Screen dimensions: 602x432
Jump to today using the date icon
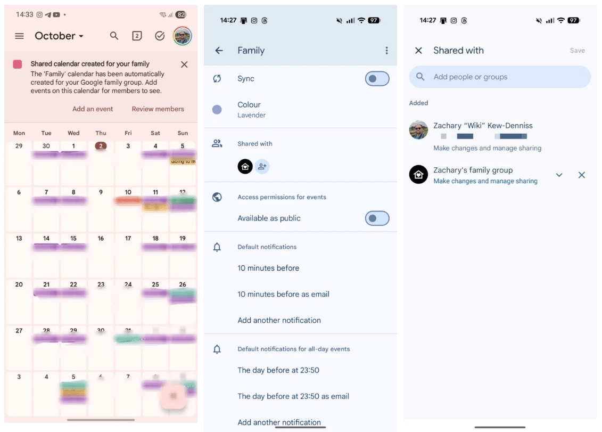click(x=137, y=36)
